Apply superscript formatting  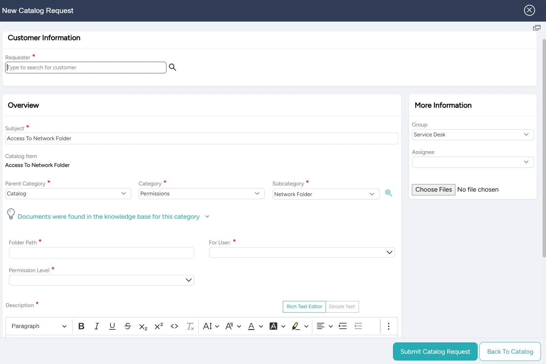click(159, 326)
